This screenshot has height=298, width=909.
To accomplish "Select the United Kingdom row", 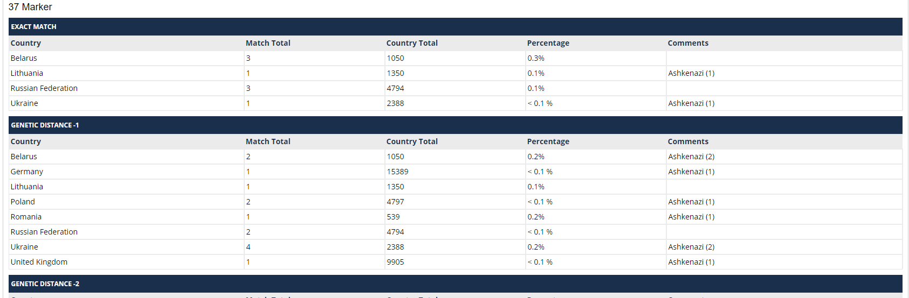I will (x=456, y=262).
